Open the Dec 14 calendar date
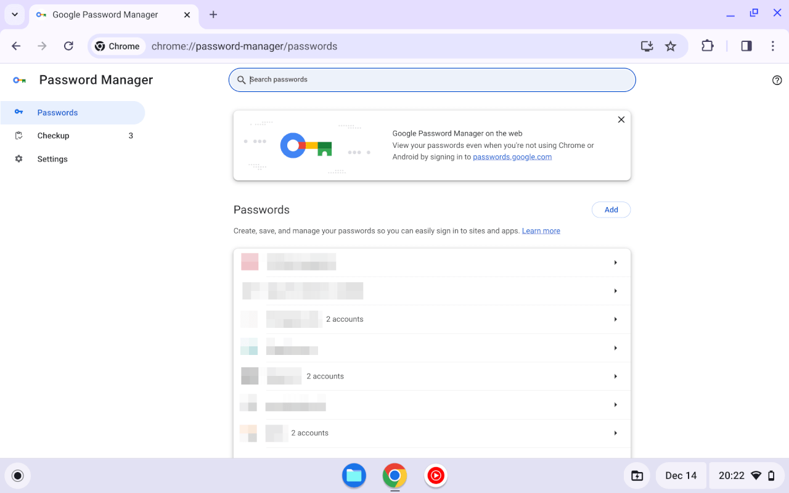The width and height of the screenshot is (789, 493). tap(681, 476)
